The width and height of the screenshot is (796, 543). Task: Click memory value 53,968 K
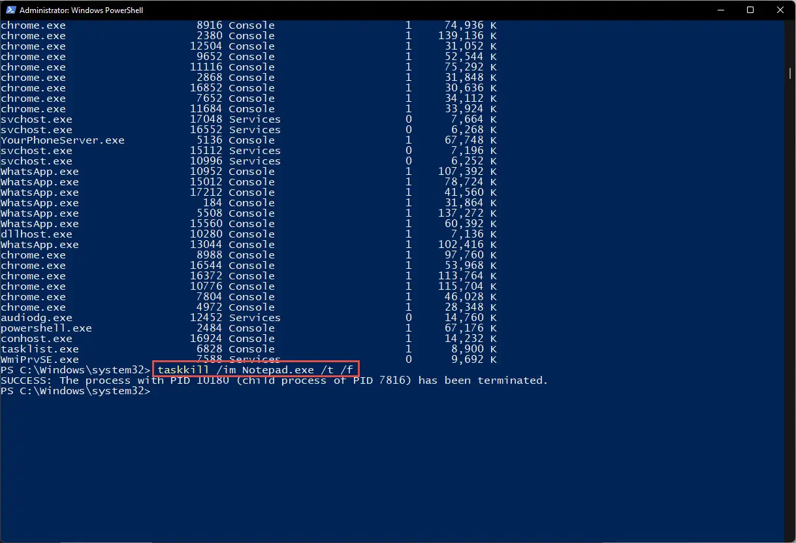[x=471, y=266]
